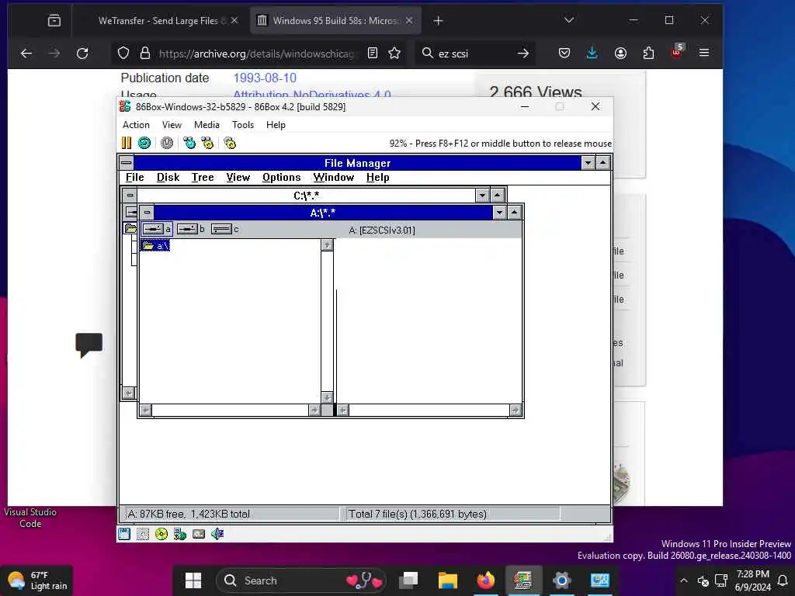Maximize the C:\*.* window with its up arrow
Viewport: 795px width, 596px height.
498,195
